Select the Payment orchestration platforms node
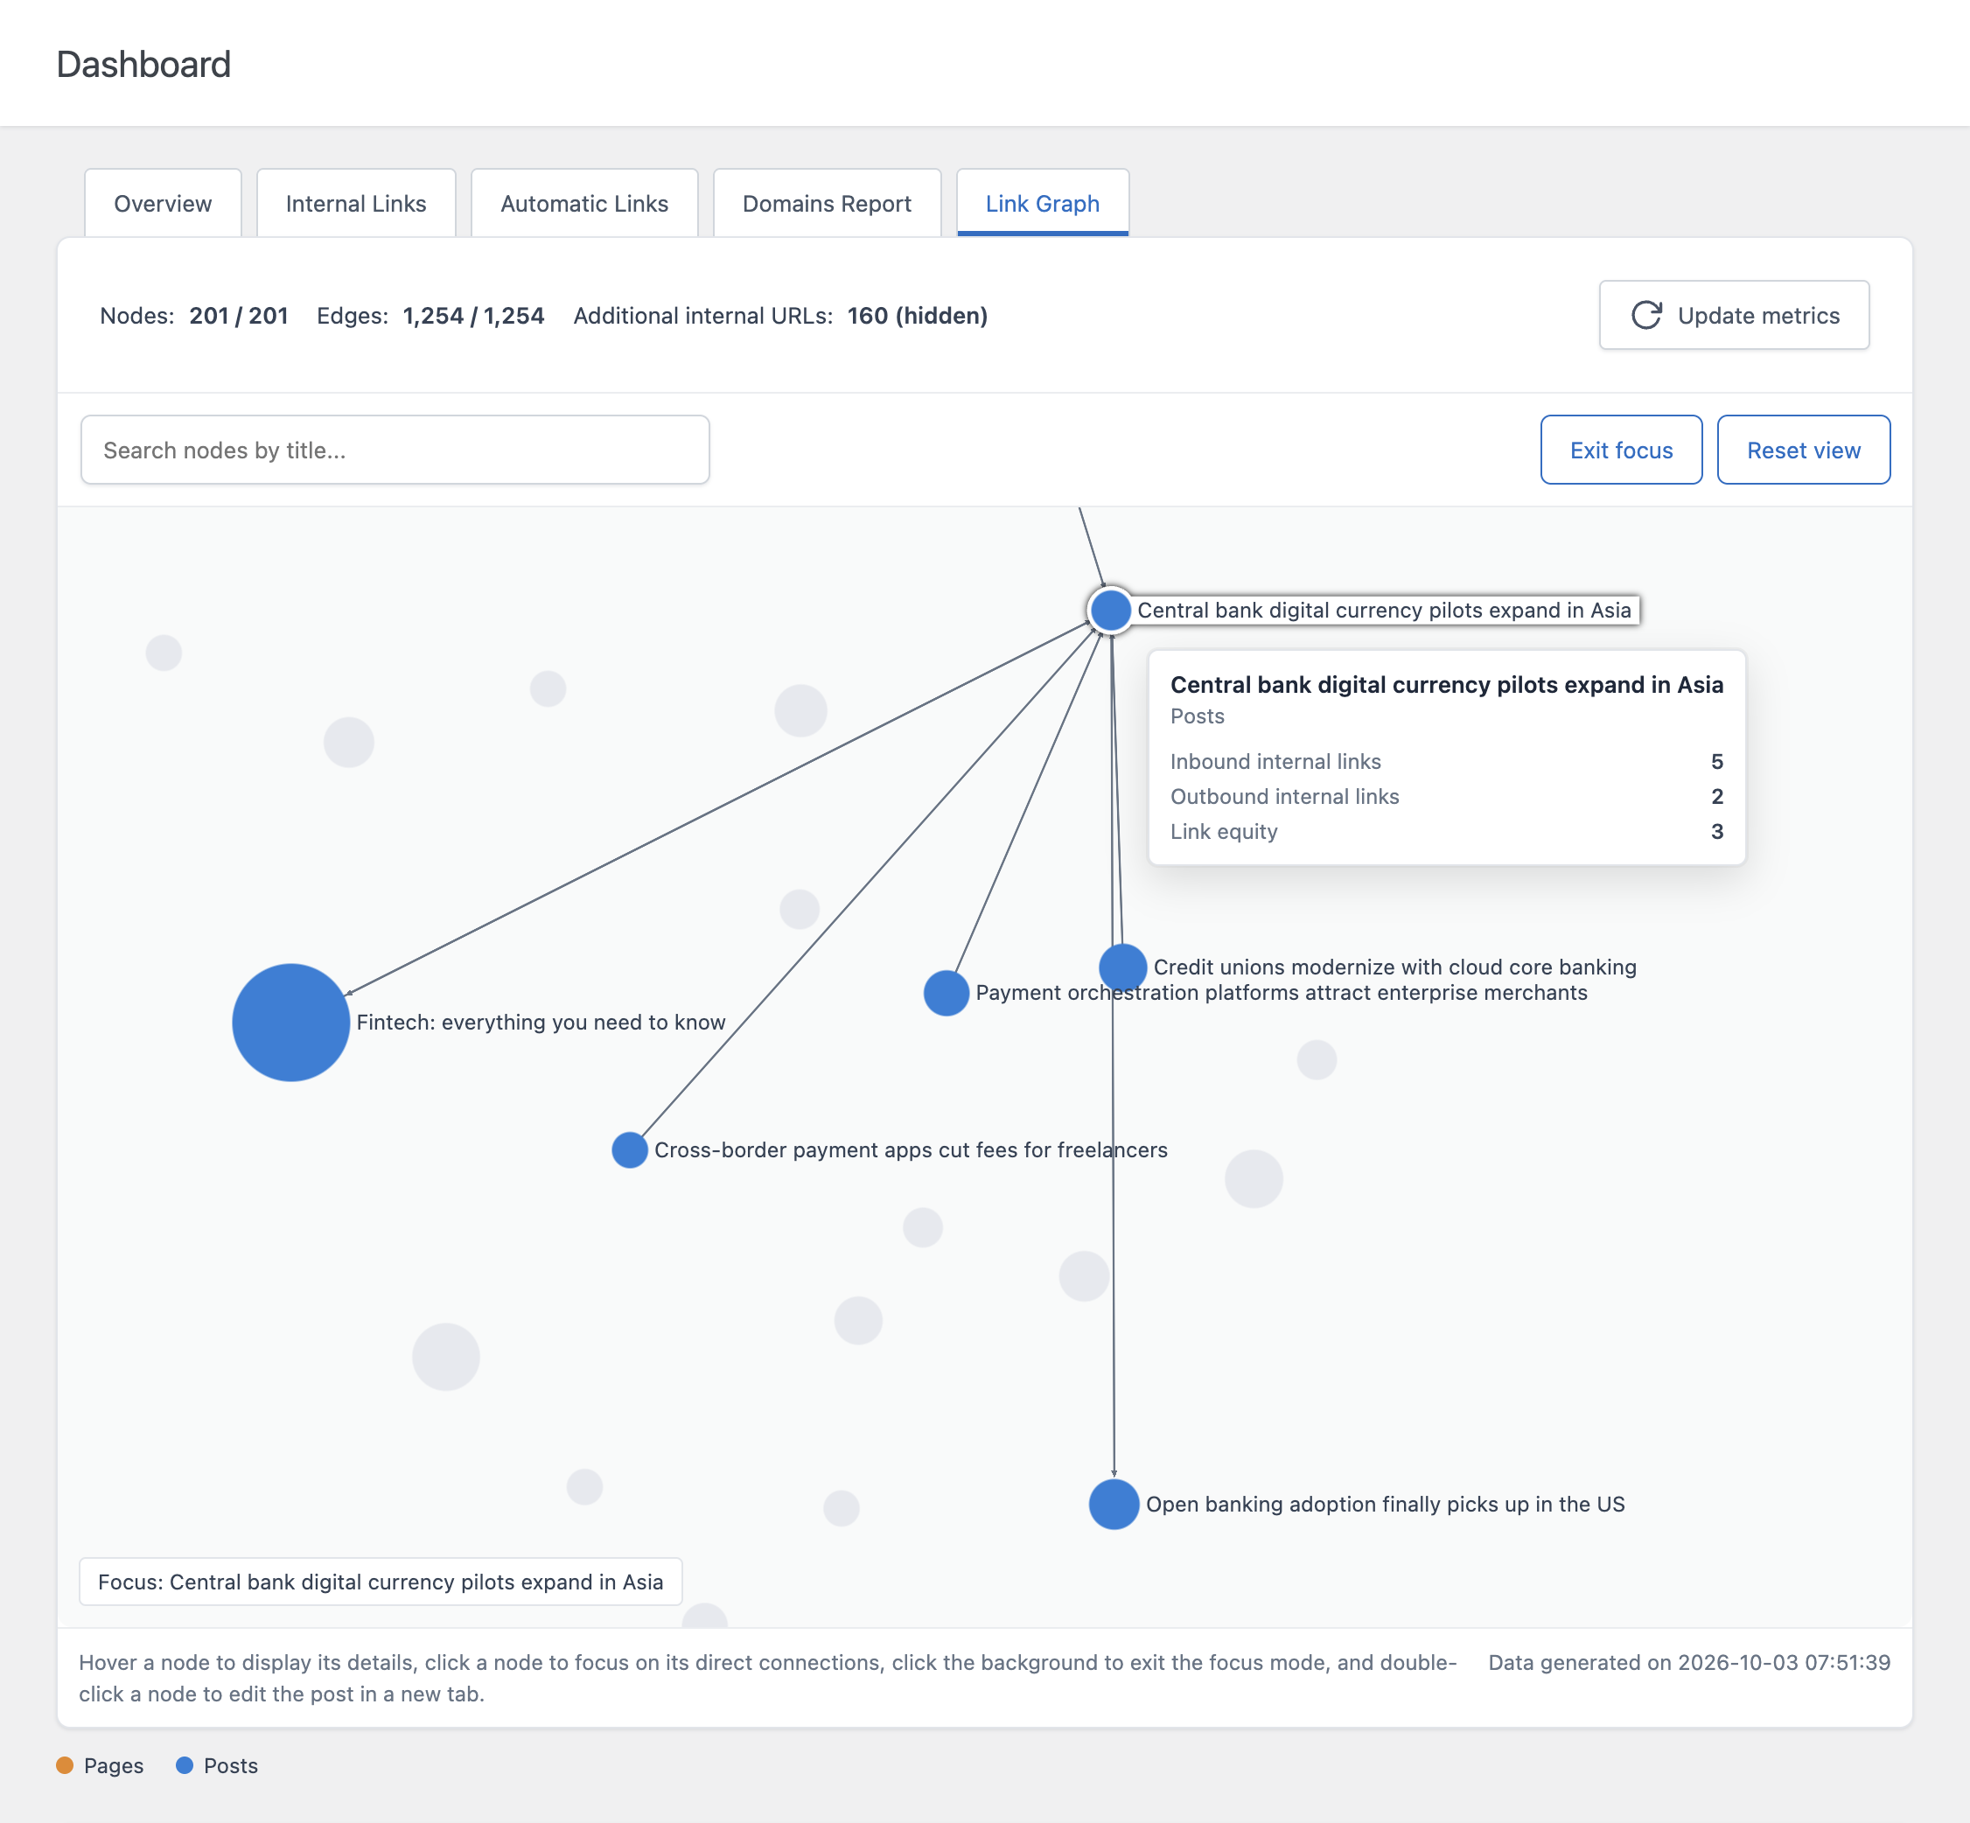The height and width of the screenshot is (1823, 1970). pyautogui.click(x=946, y=992)
